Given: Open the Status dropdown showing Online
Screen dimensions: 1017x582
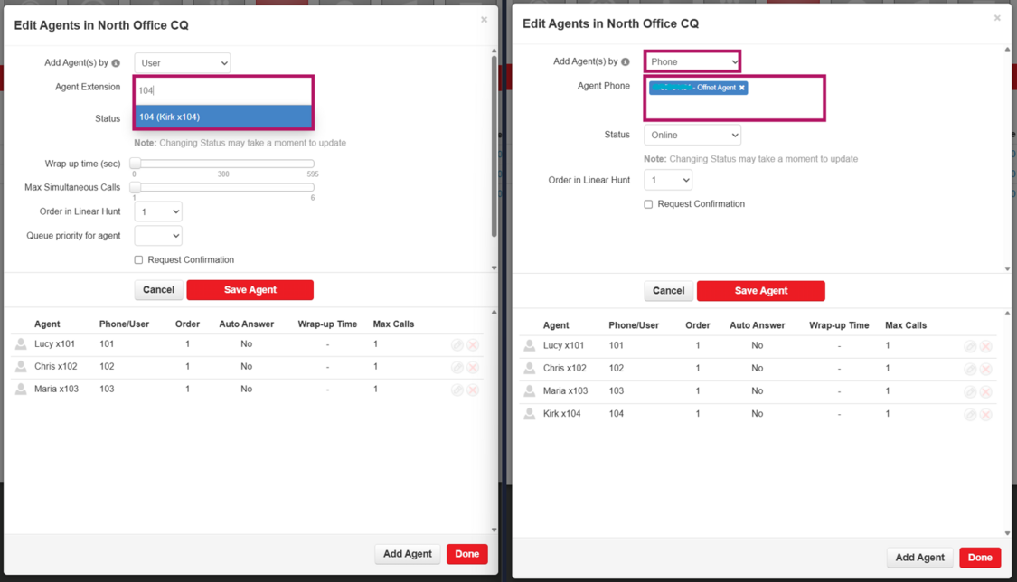Looking at the screenshot, I should click(692, 135).
